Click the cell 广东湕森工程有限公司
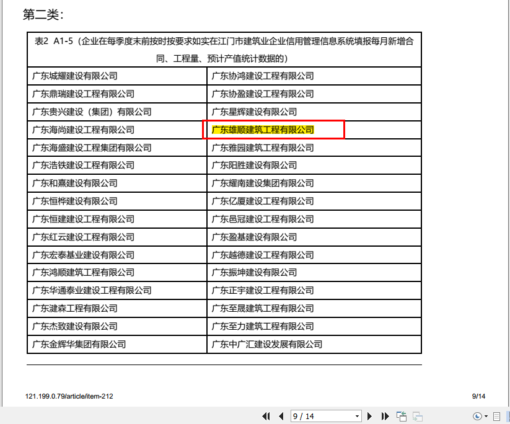Viewport: 510px width, 424px height. tap(117, 308)
